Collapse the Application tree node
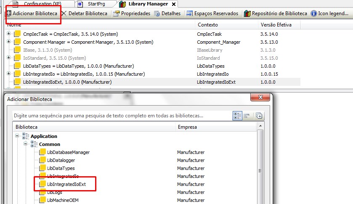 click(17, 136)
